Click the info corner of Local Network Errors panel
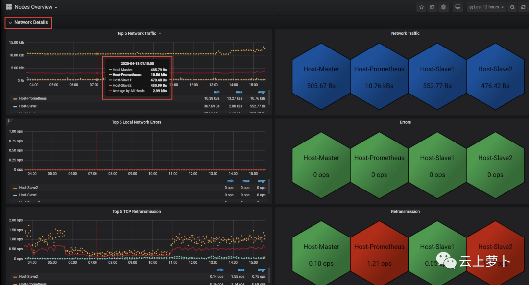529x285 pixels. click(9, 121)
